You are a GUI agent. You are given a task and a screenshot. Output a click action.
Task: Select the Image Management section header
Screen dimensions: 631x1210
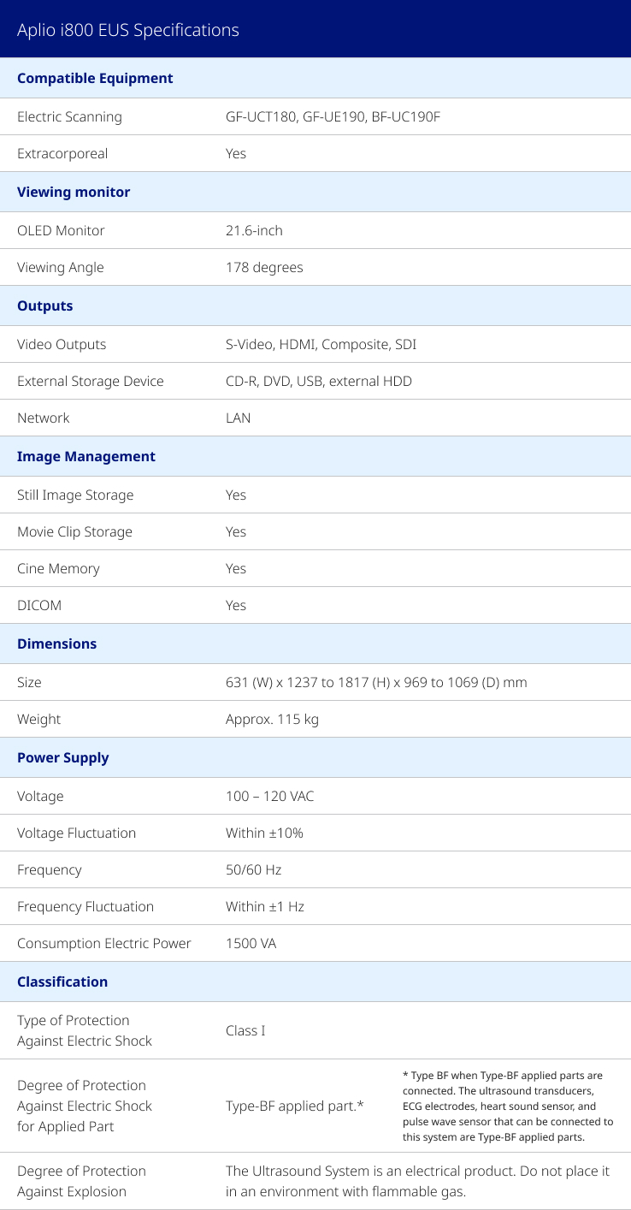[86, 456]
